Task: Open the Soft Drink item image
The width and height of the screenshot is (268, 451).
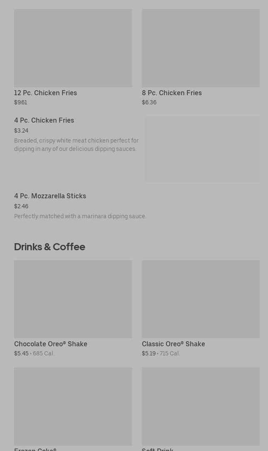Action: 201,406
